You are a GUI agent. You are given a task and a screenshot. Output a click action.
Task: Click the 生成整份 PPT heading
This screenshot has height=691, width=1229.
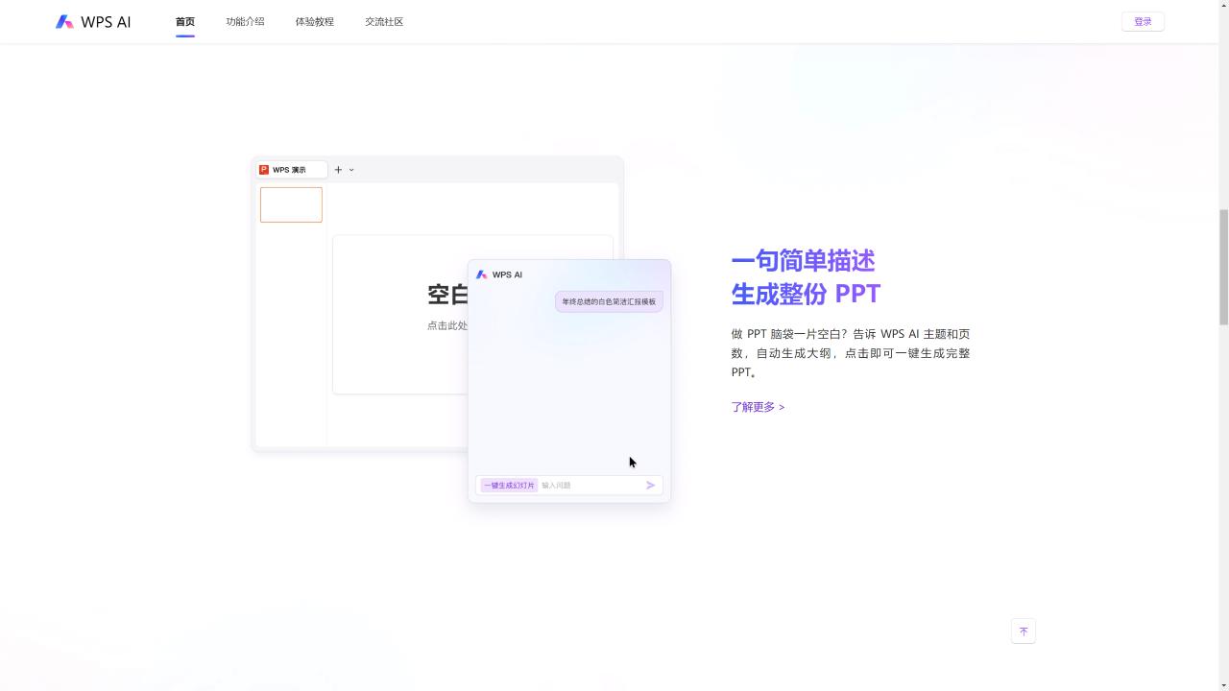[806, 294]
